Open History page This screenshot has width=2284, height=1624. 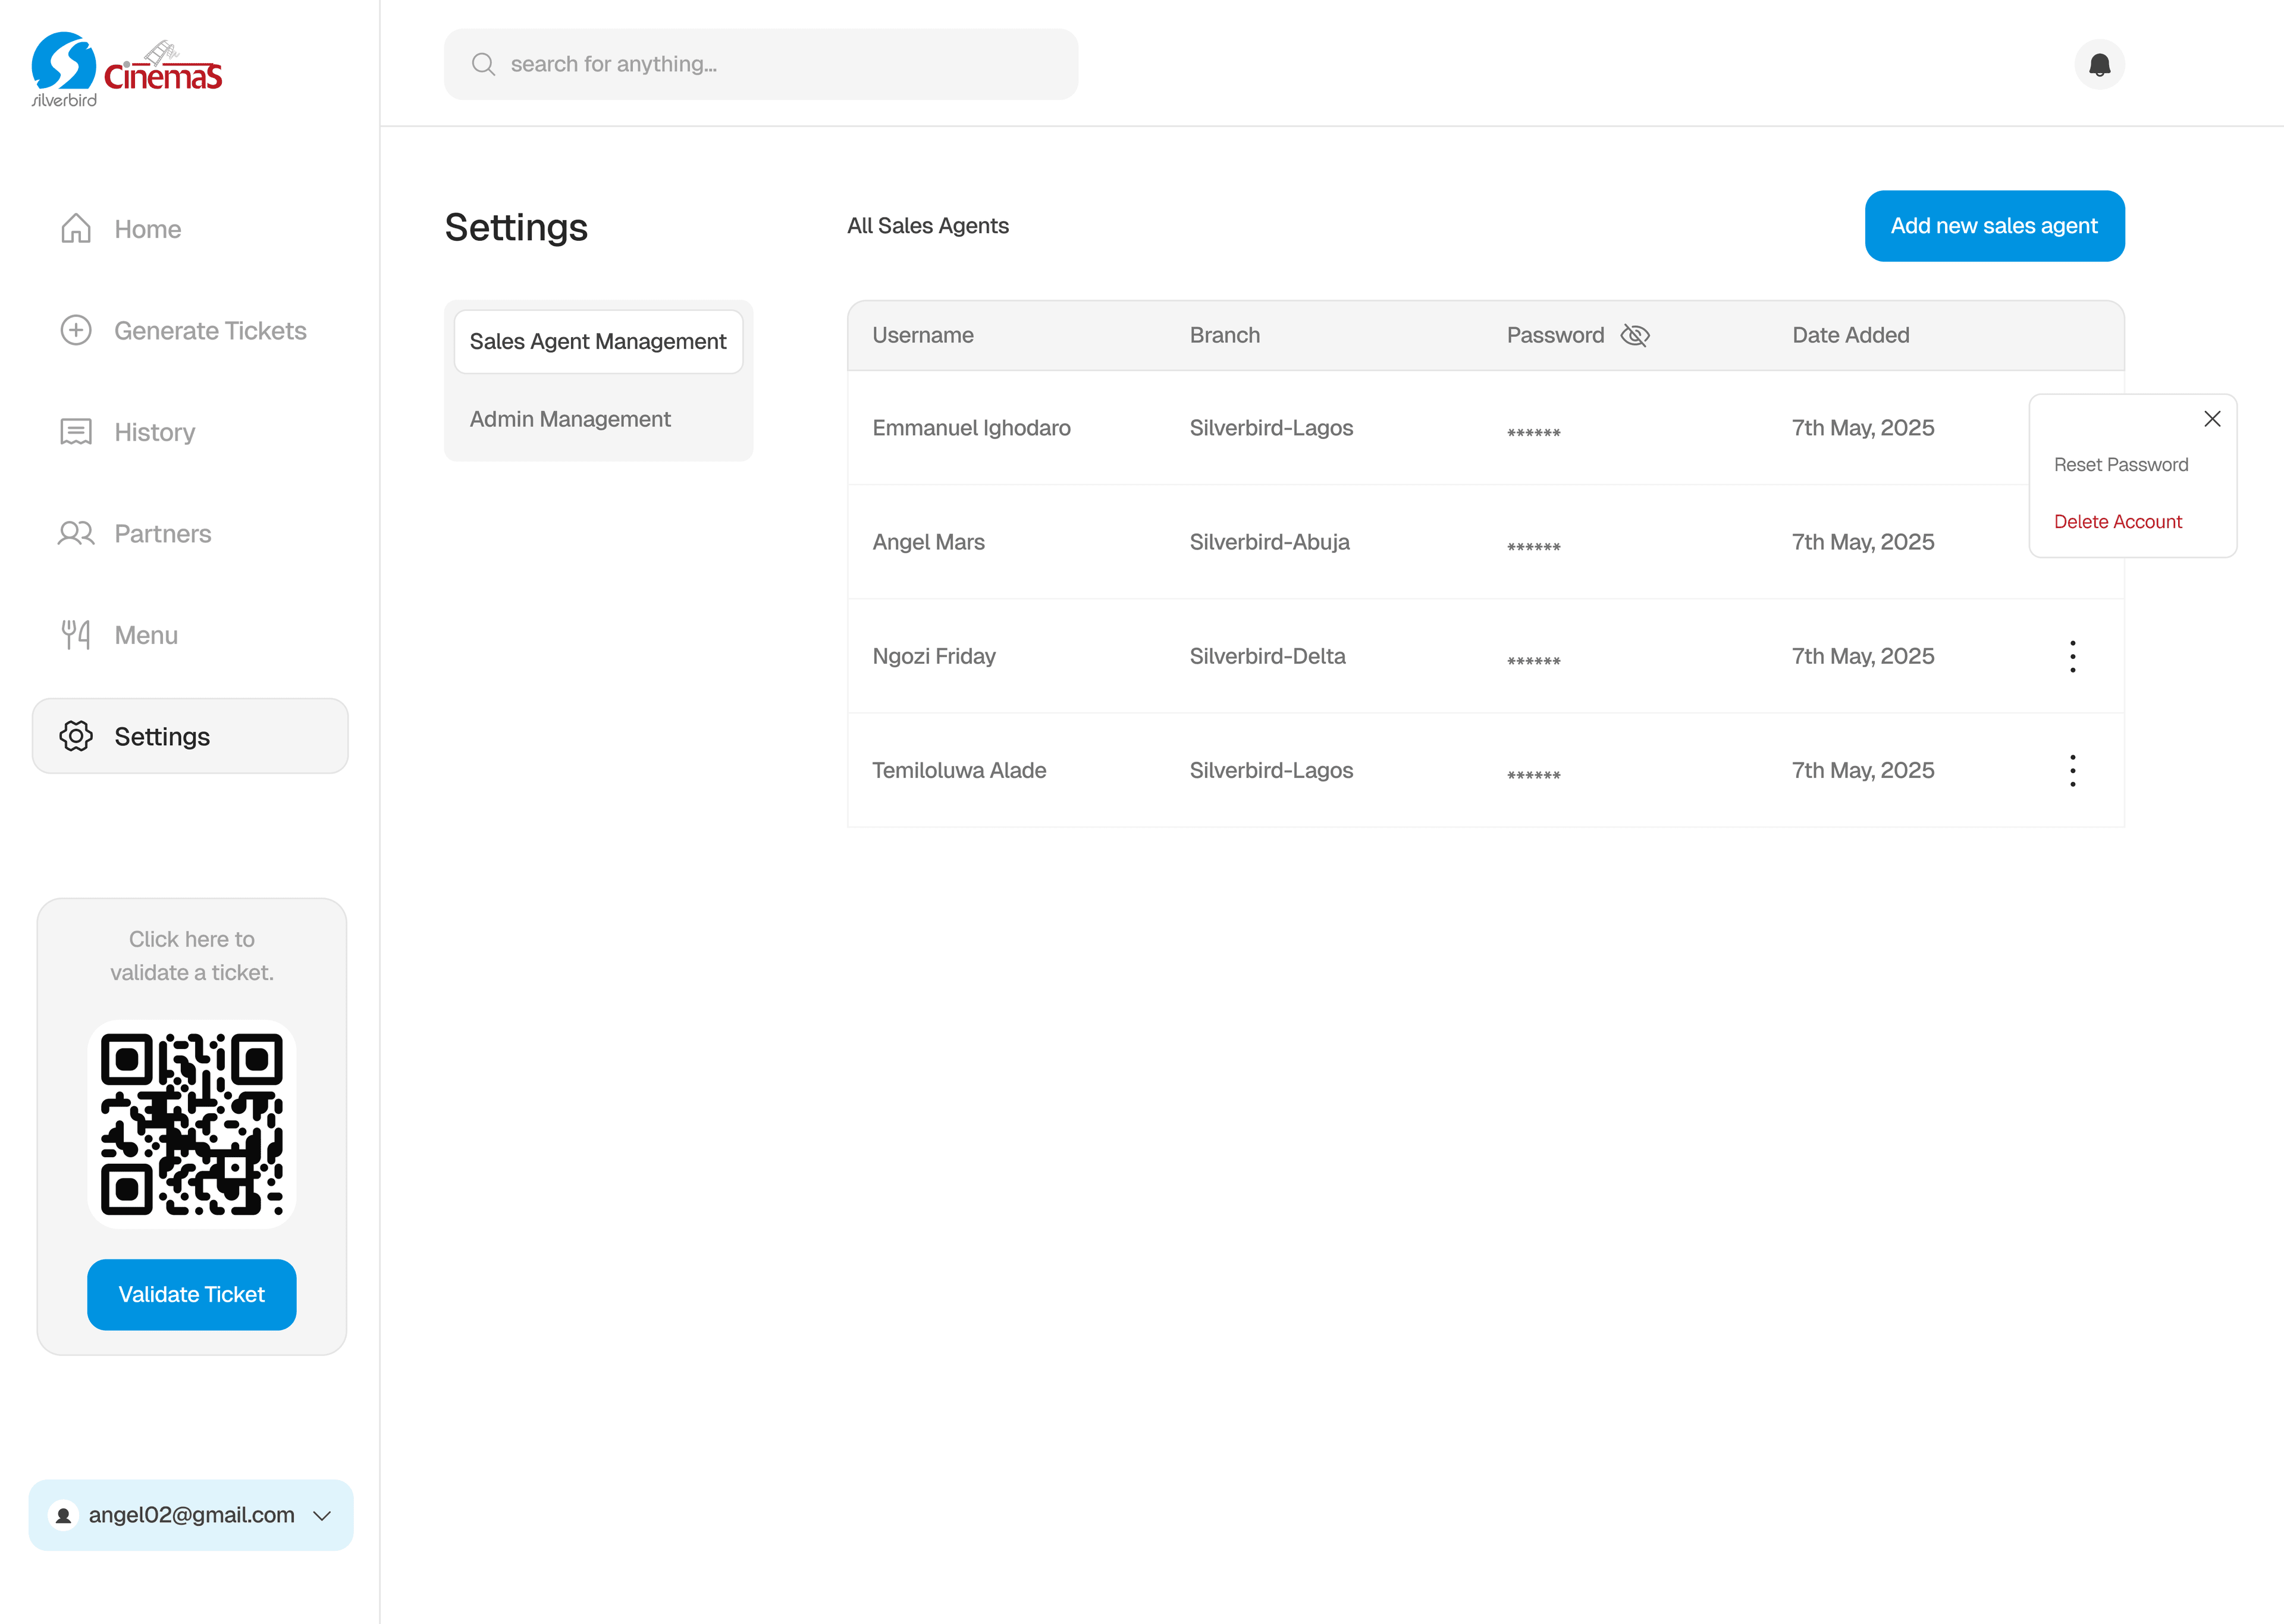coord(190,432)
